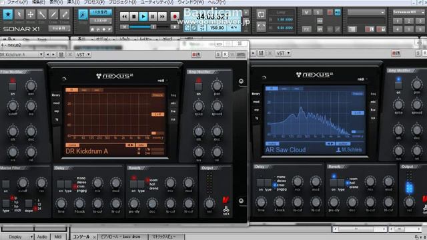Open the プロジェクト(J) menu
427x240 pixels.
click(x=122, y=2)
